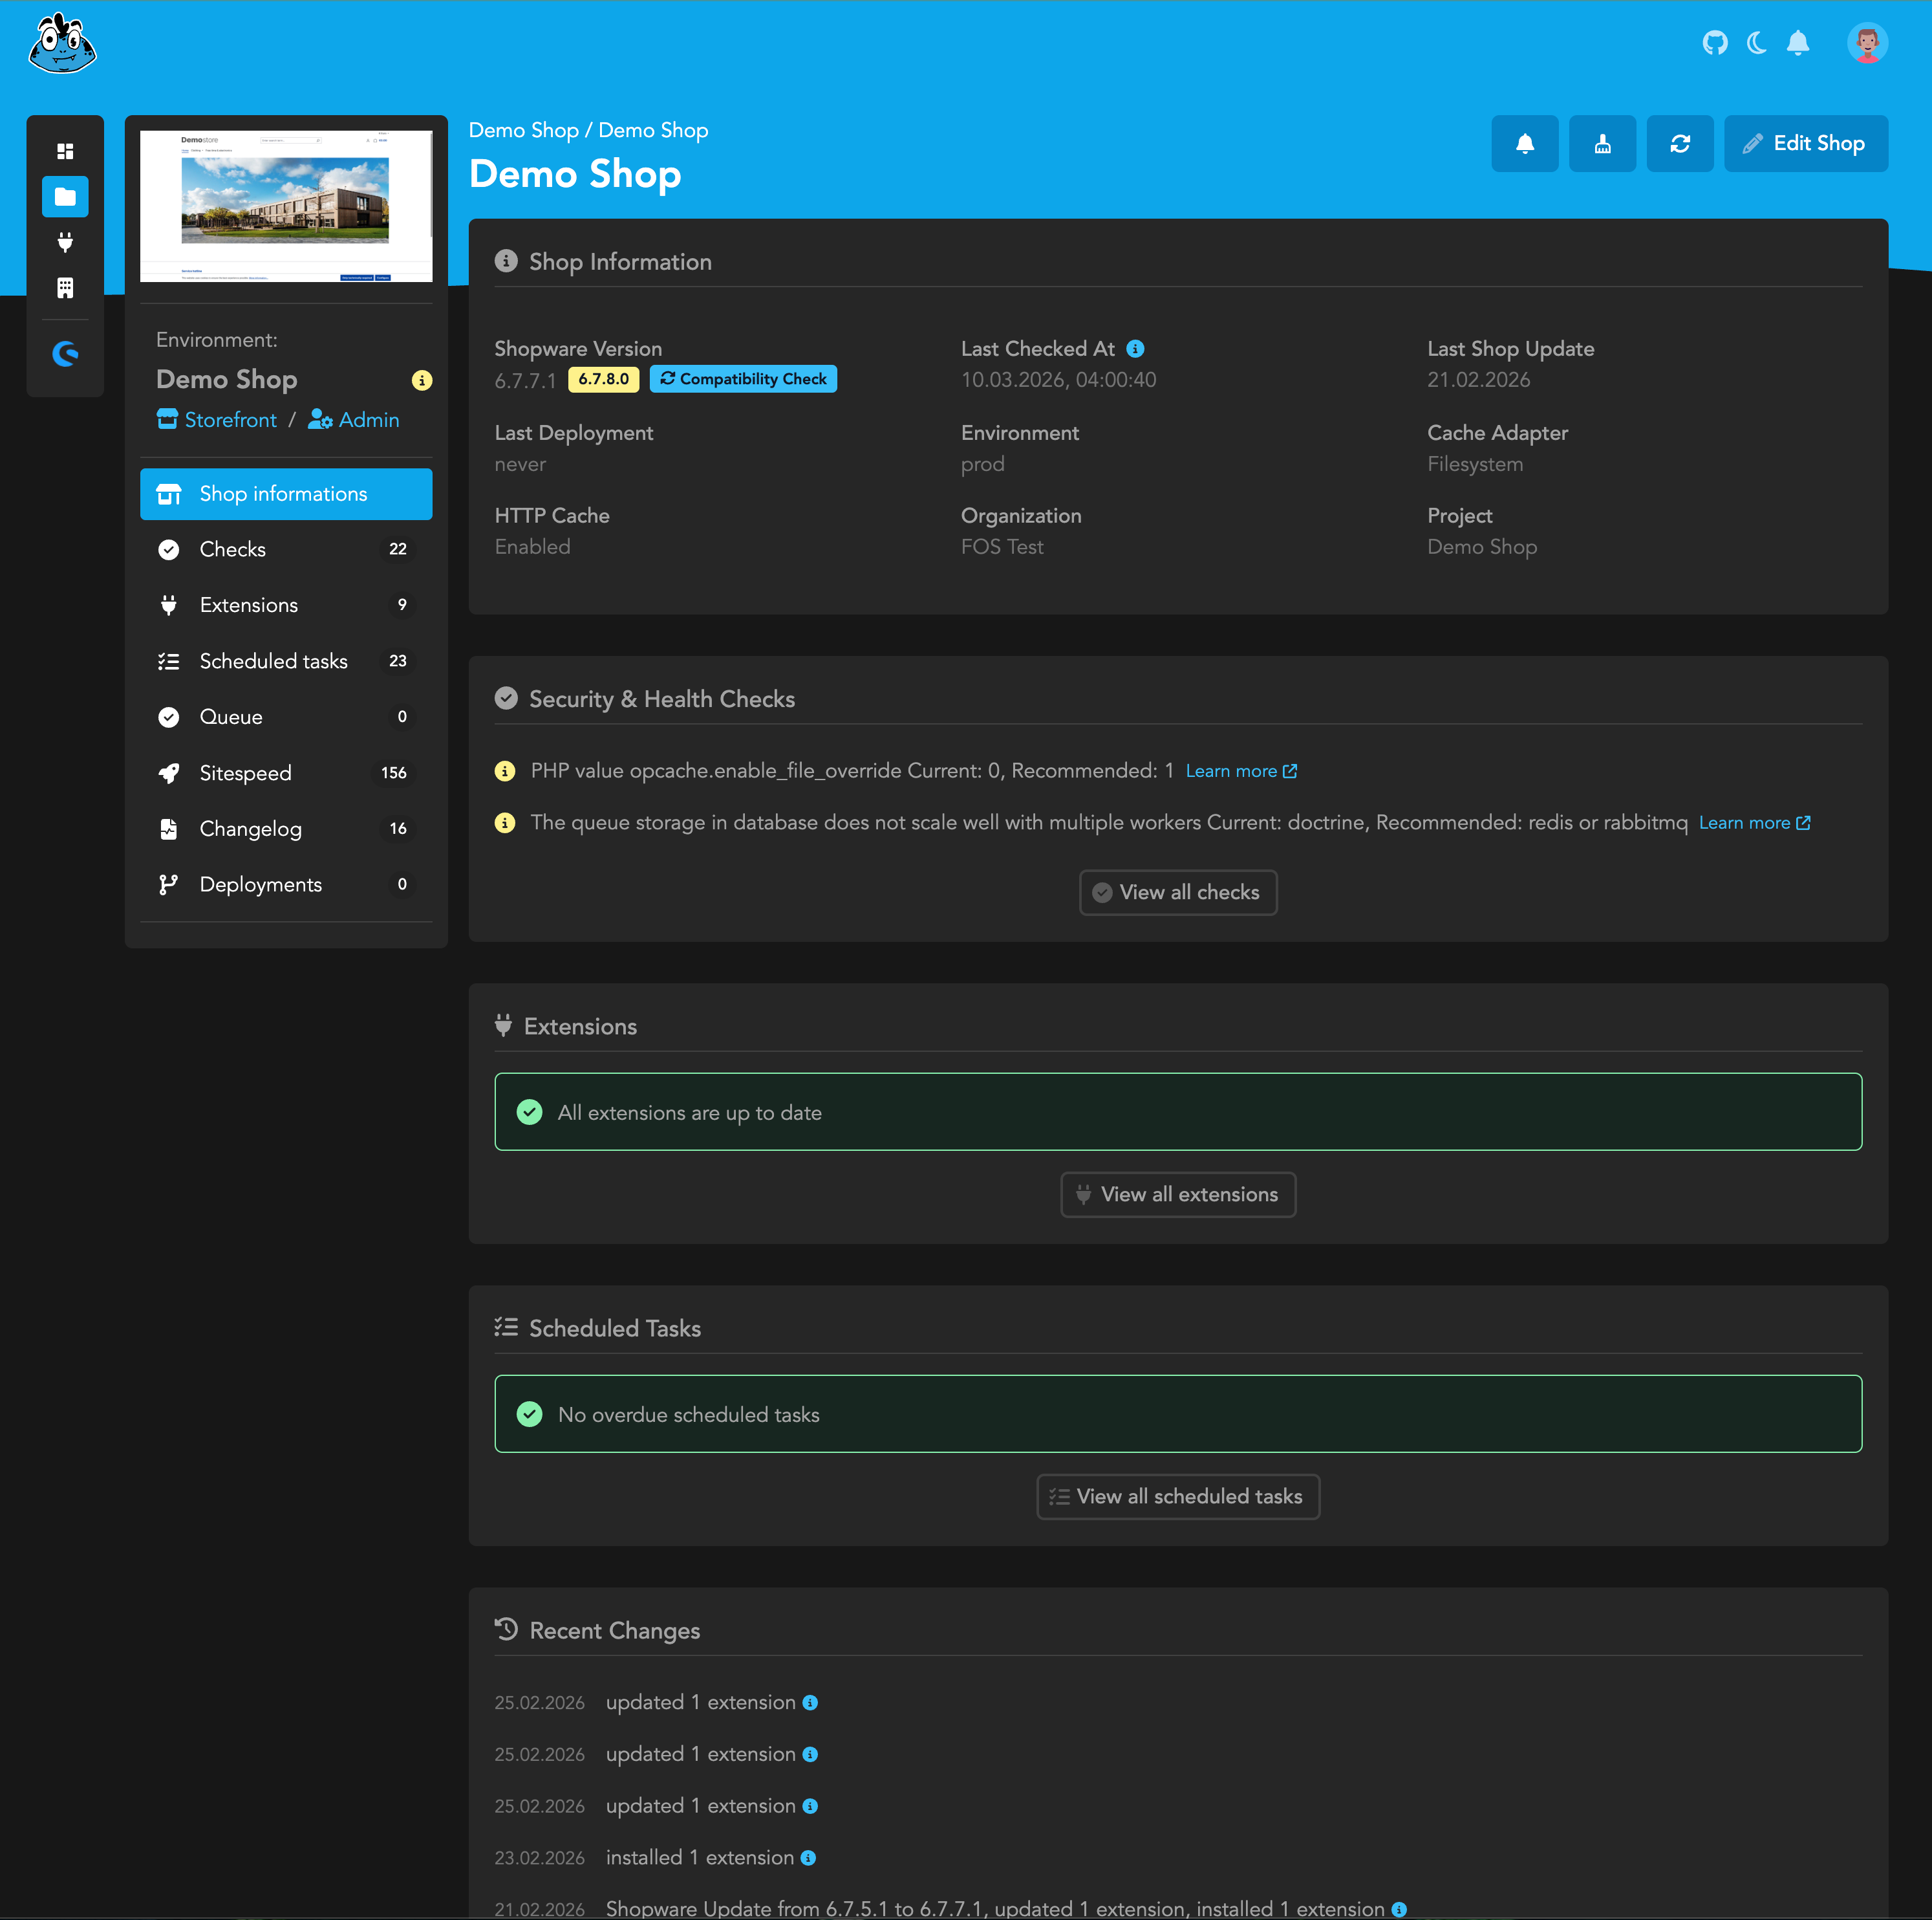
Task: Clear shop cache with broom button
Action: pyautogui.click(x=1602, y=143)
